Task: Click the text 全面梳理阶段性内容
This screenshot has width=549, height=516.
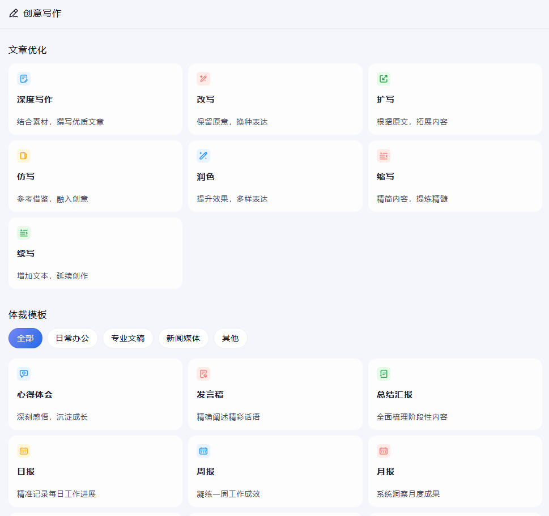Action: [x=412, y=417]
